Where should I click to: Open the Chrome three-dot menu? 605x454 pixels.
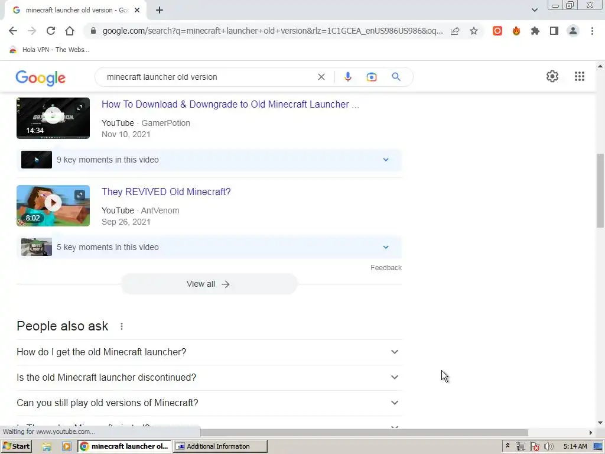592,31
